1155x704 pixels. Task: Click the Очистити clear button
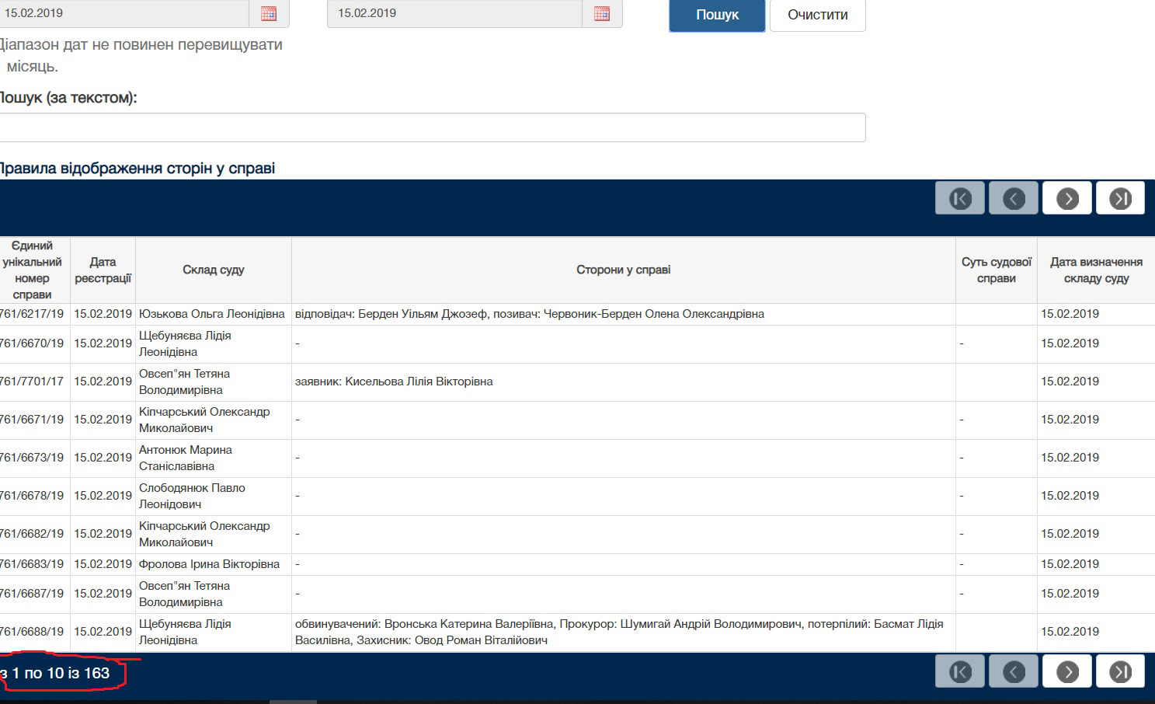click(x=817, y=15)
